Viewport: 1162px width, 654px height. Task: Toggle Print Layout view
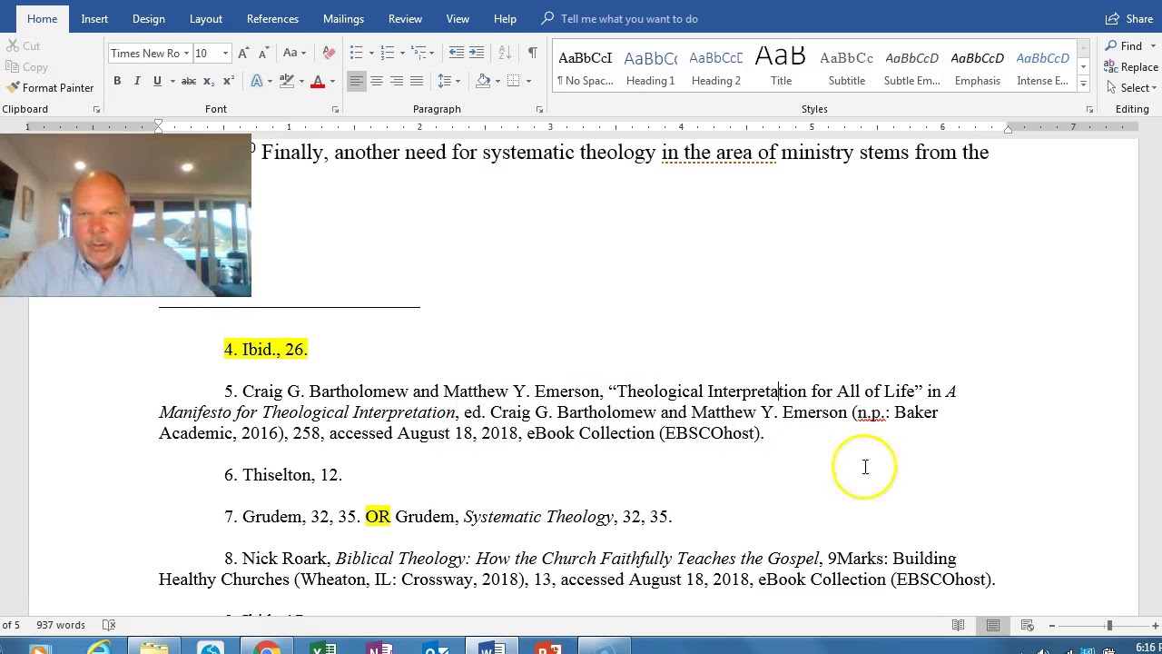[x=993, y=625]
